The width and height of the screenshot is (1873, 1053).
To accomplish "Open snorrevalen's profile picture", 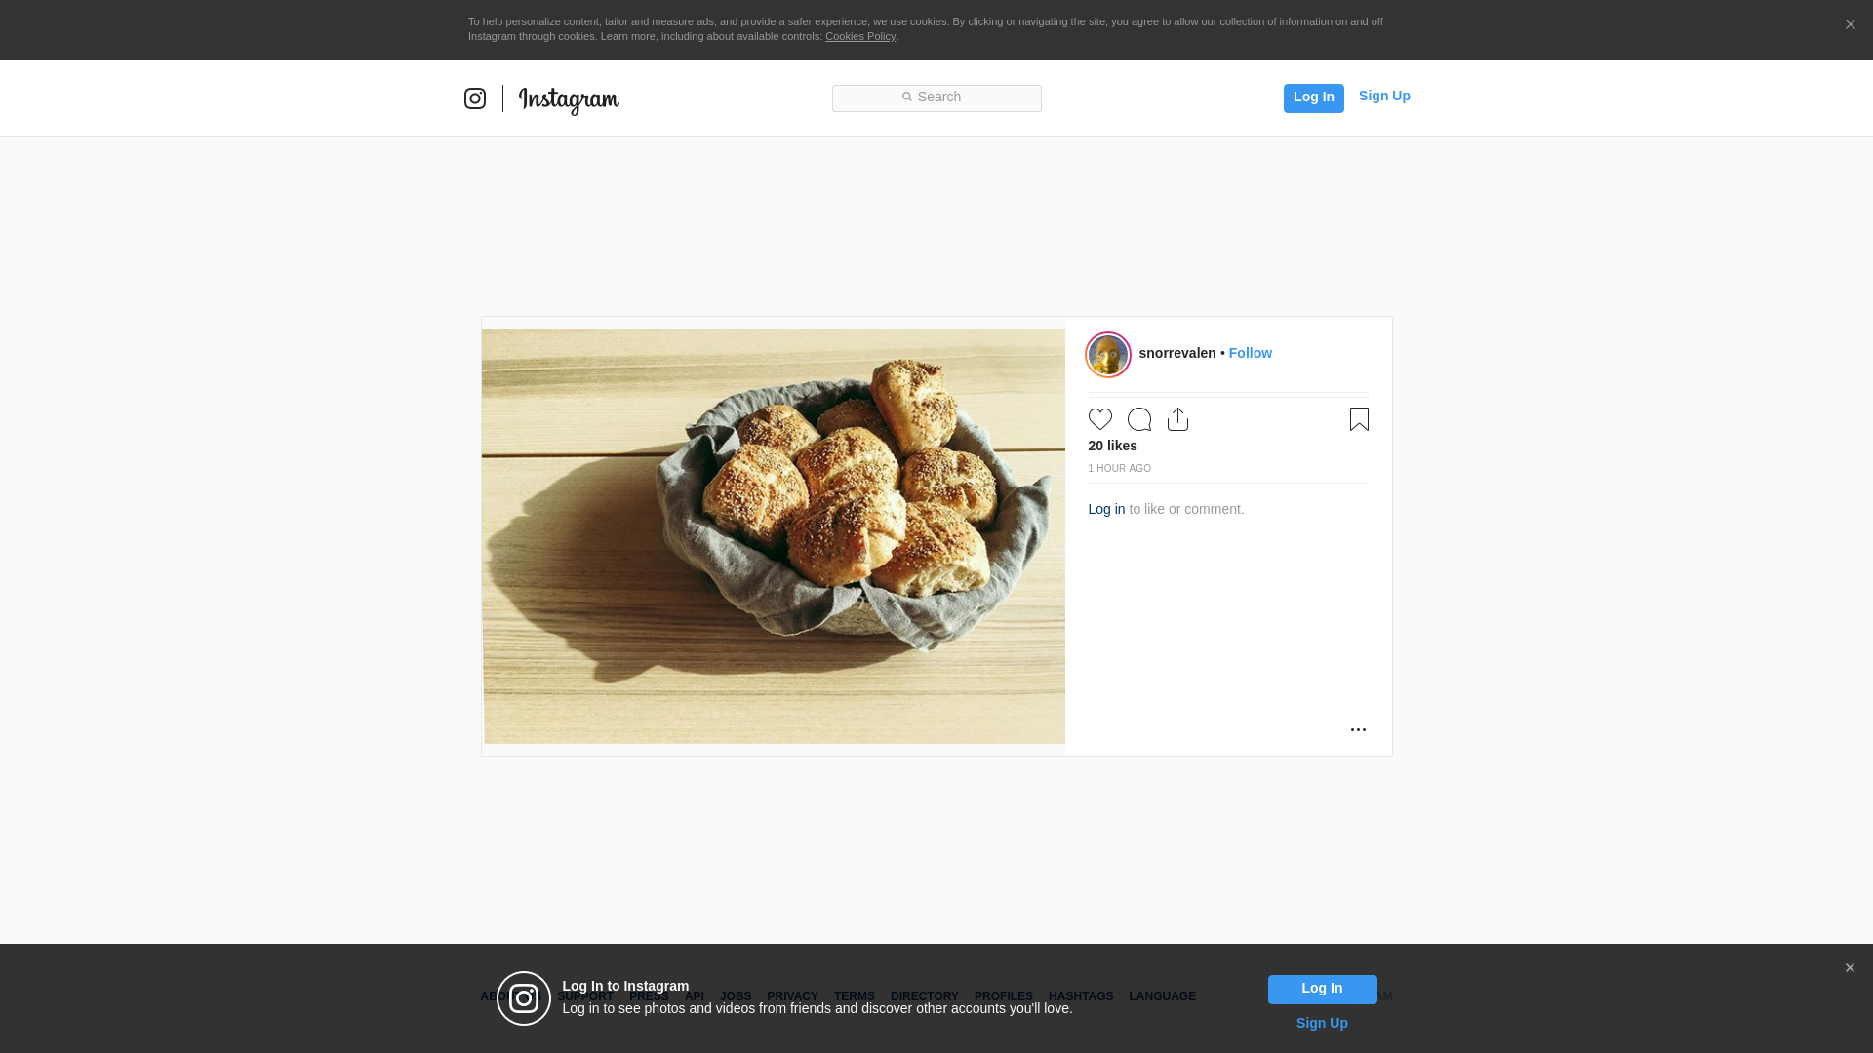I will point(1108,355).
